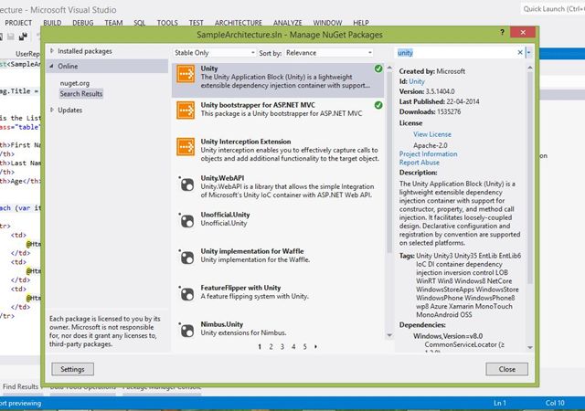Select Unofficial.Unity package title

(x=225, y=215)
